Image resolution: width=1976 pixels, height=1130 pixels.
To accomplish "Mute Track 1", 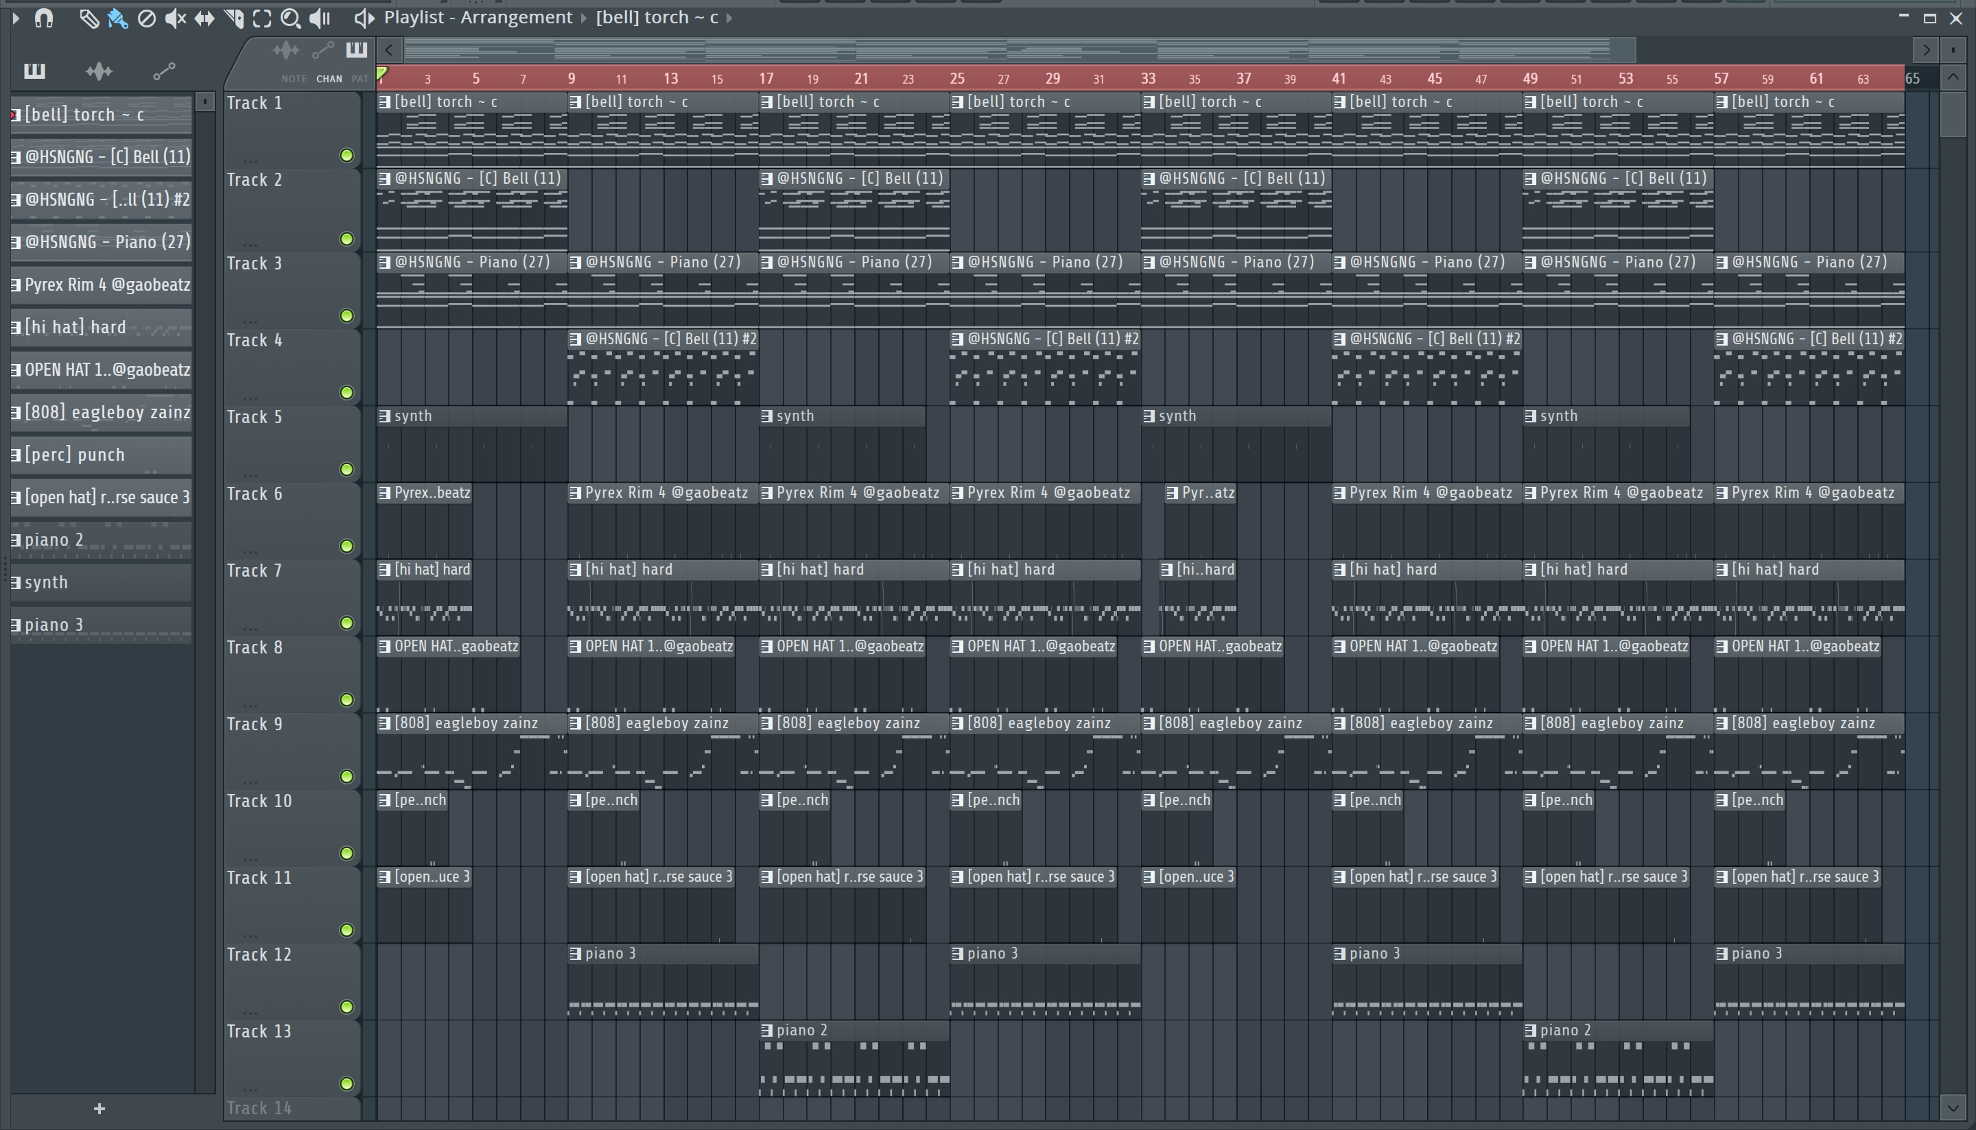I will pos(347,156).
